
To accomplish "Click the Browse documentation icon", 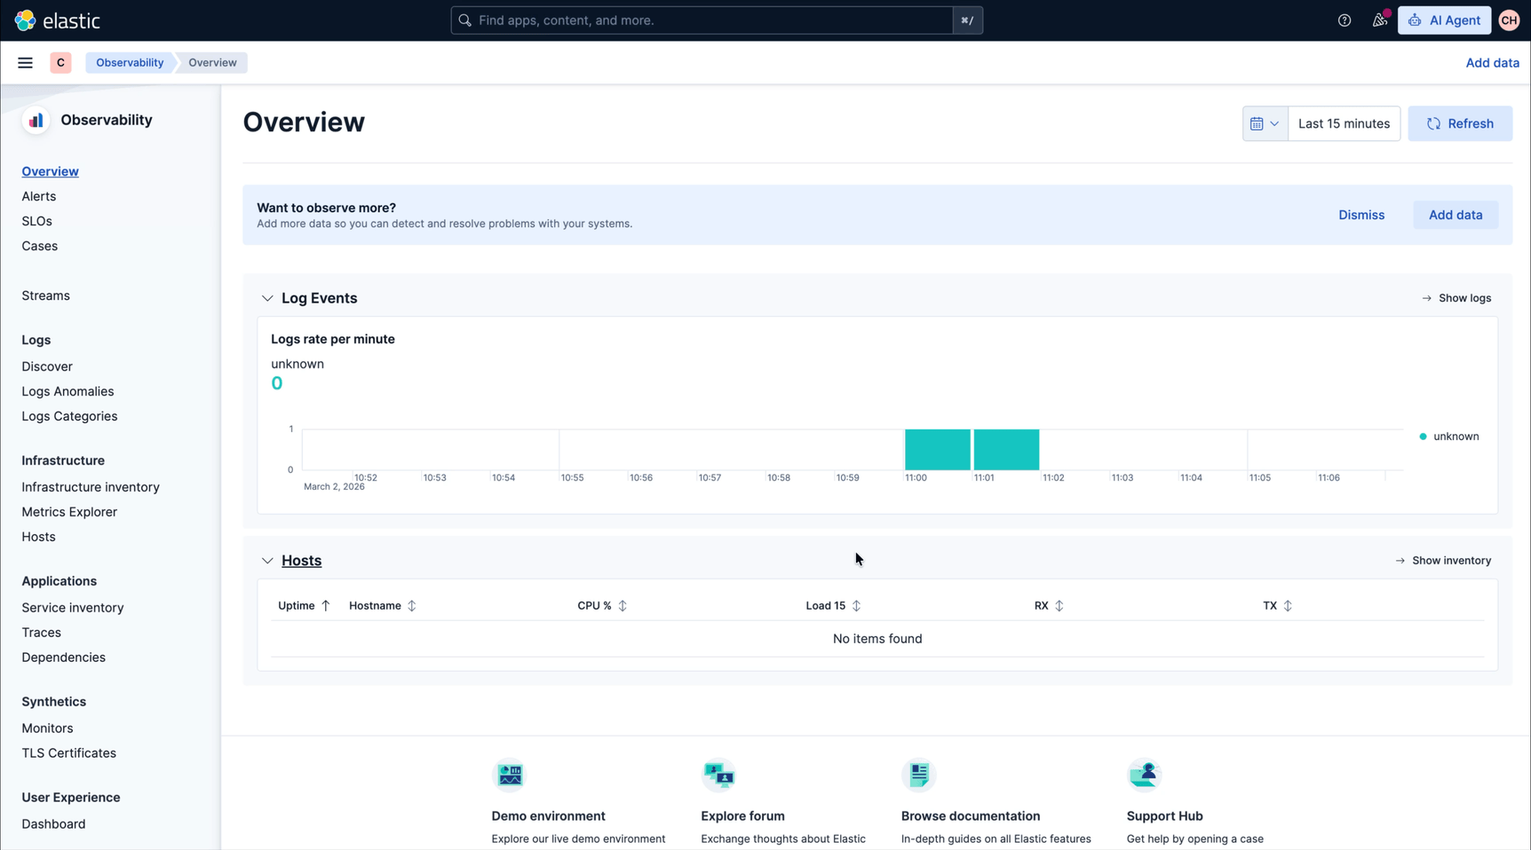I will [x=918, y=775].
